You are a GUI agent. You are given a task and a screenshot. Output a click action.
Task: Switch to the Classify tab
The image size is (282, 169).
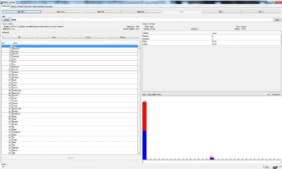(x=13, y=6)
